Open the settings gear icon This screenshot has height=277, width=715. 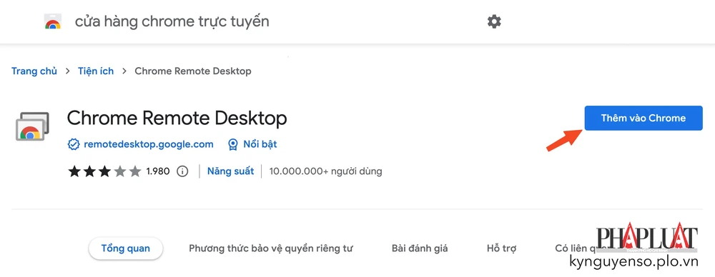pyautogui.click(x=494, y=21)
